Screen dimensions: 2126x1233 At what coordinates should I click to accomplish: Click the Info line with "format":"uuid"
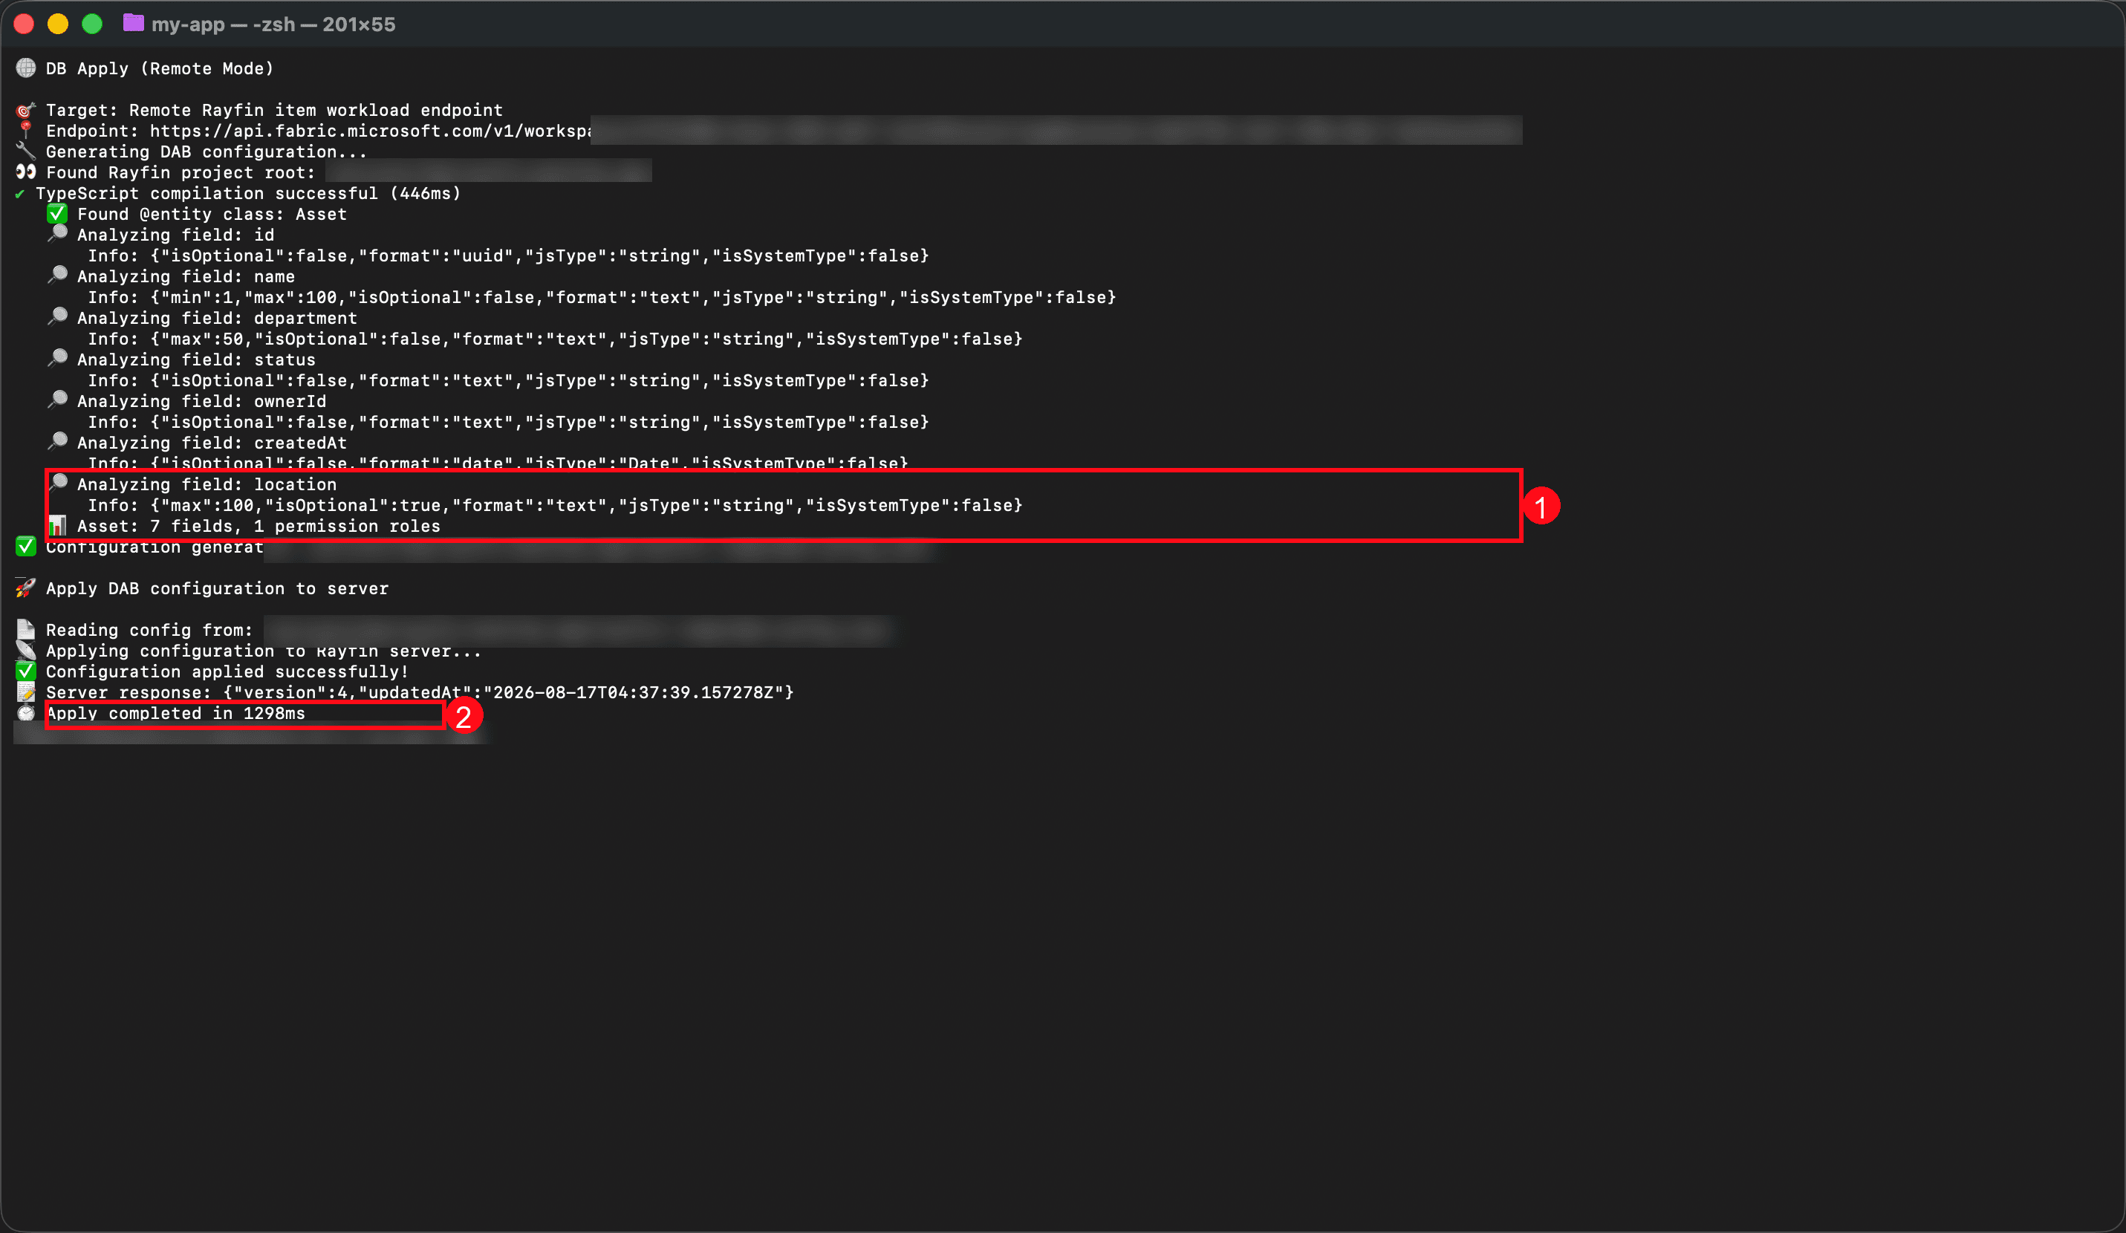[508, 256]
